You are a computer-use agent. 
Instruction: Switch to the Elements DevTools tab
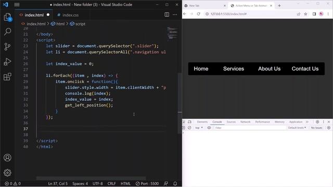(x=202, y=122)
